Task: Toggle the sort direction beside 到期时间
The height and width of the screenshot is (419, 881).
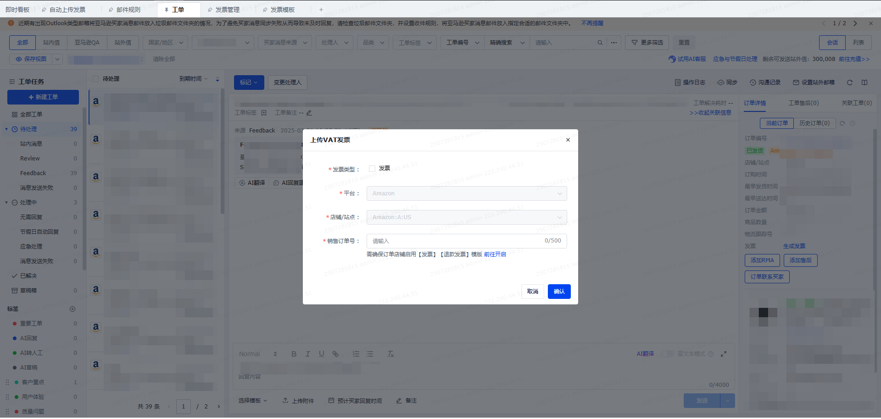Action: [x=217, y=79]
